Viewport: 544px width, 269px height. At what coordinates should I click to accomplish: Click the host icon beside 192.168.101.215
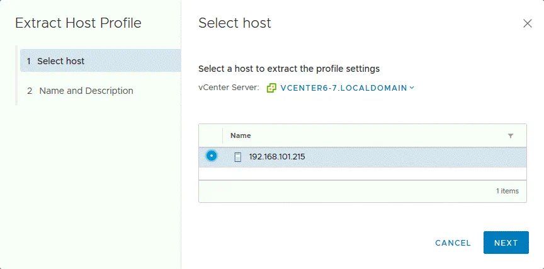pos(238,157)
